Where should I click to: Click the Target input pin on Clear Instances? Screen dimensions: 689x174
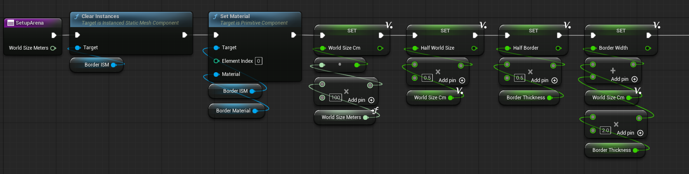click(x=78, y=48)
